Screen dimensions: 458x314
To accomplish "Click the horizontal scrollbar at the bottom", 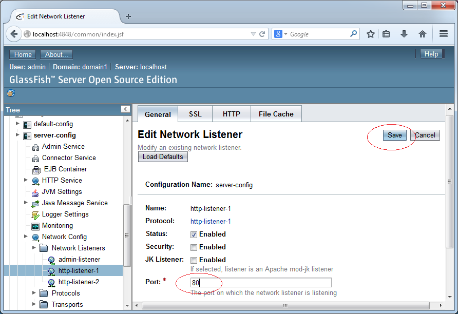I will pos(285,305).
